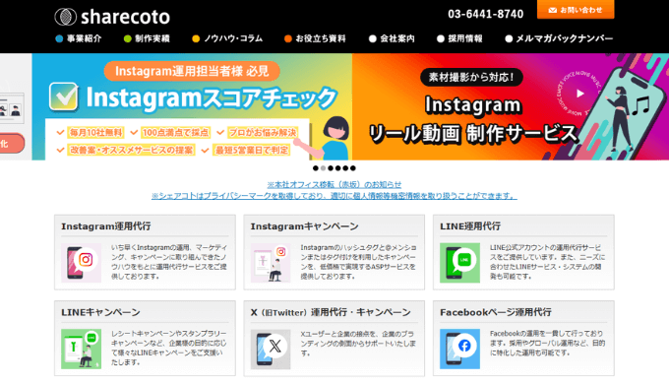Open the 会社案内 menu item
669x384 pixels.
(392, 38)
